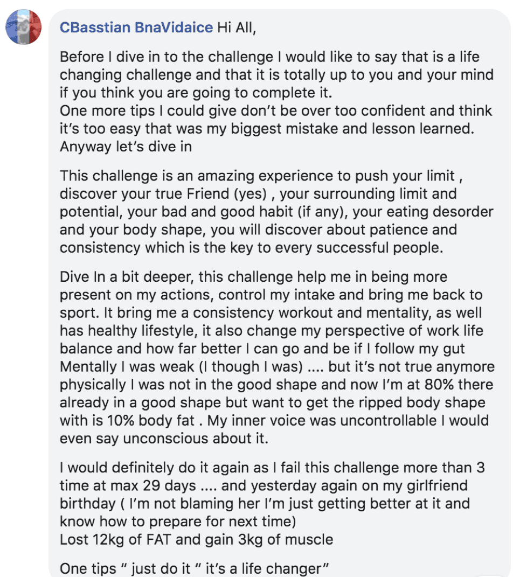This screenshot has width=513, height=577.
Task: Click the line mentioning "max 29 days"
Action: click(264, 486)
